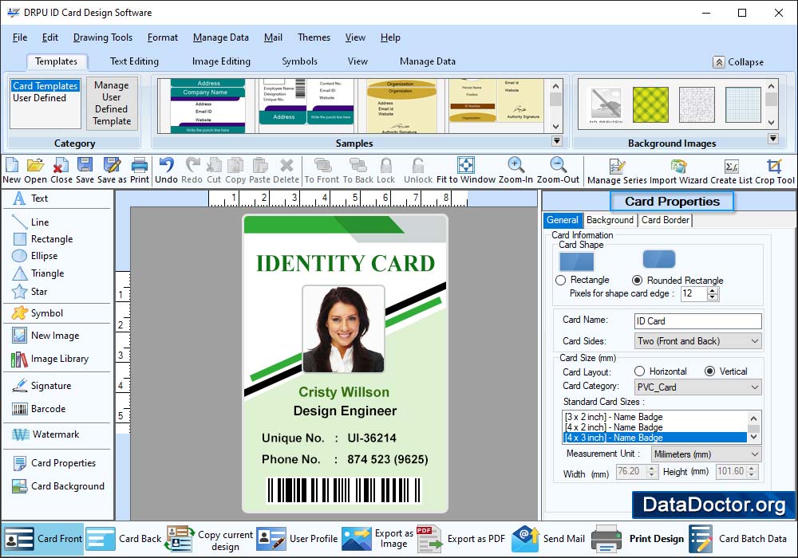
Task: Click the Redo icon
Action: pos(192,166)
